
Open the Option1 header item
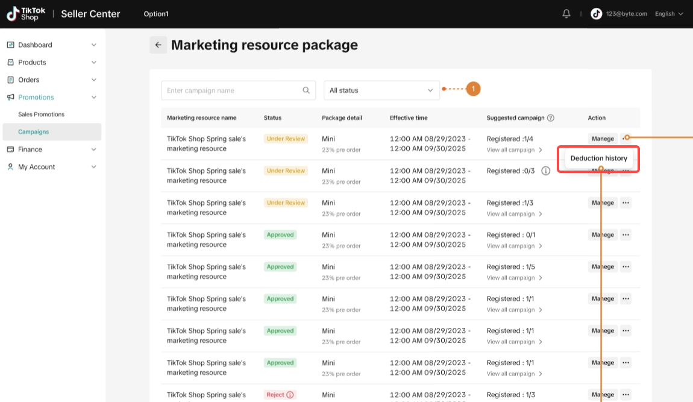click(x=156, y=14)
